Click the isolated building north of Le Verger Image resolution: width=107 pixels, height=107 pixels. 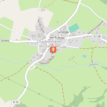[x=58, y=22]
